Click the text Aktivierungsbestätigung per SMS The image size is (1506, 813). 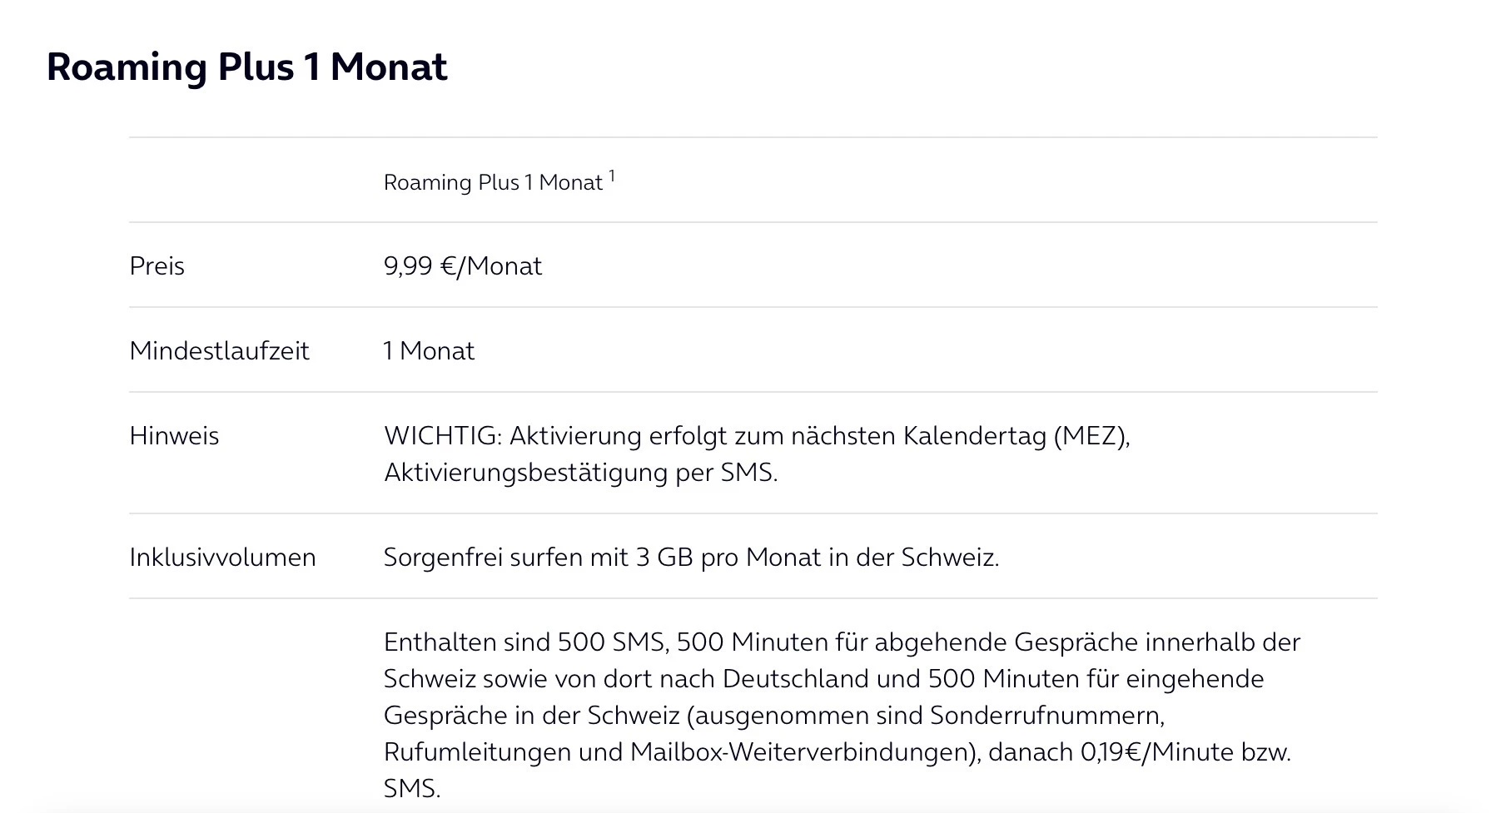[580, 473]
